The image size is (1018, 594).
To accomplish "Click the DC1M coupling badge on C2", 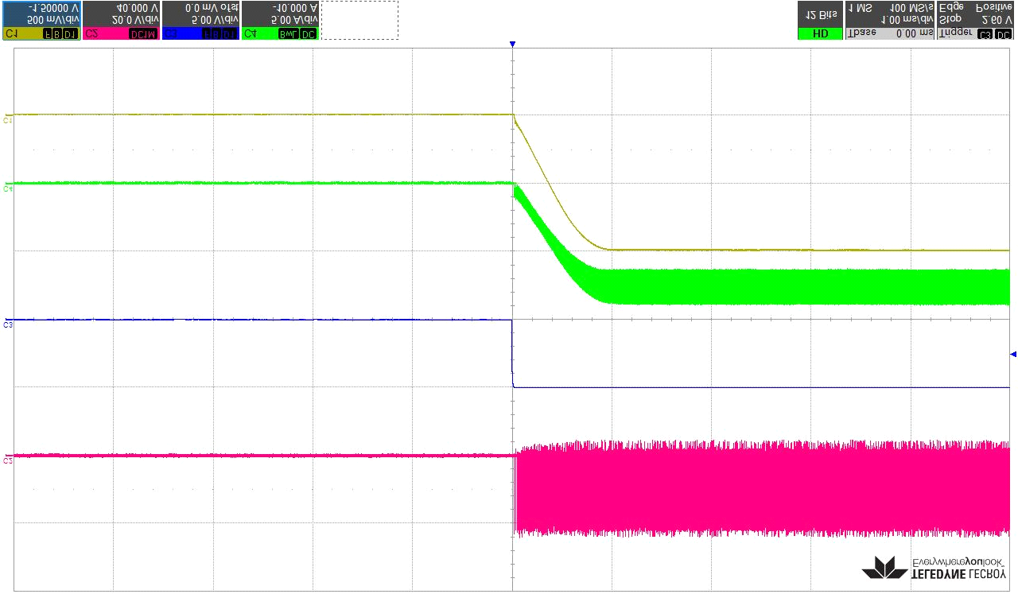I will pos(143,34).
